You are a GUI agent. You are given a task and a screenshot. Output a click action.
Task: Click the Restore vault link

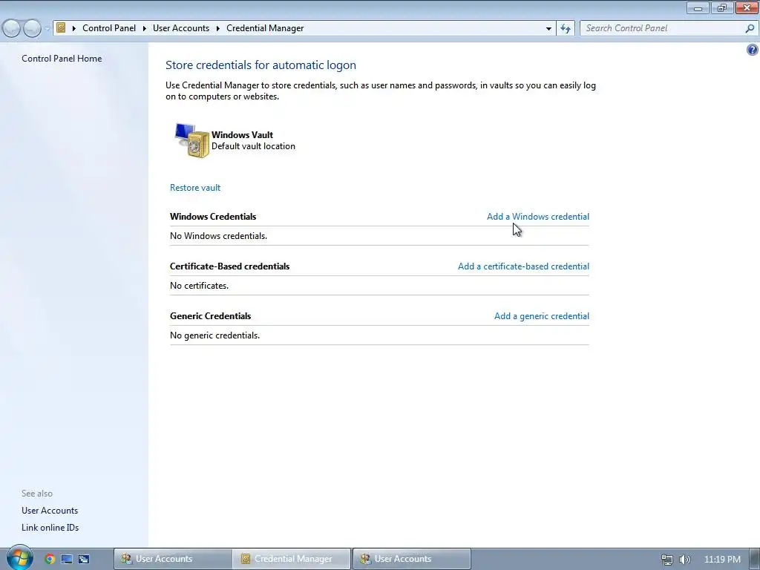click(195, 188)
